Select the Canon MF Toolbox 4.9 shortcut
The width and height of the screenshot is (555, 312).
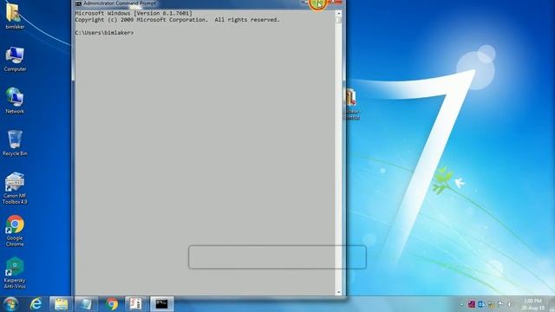point(15,188)
